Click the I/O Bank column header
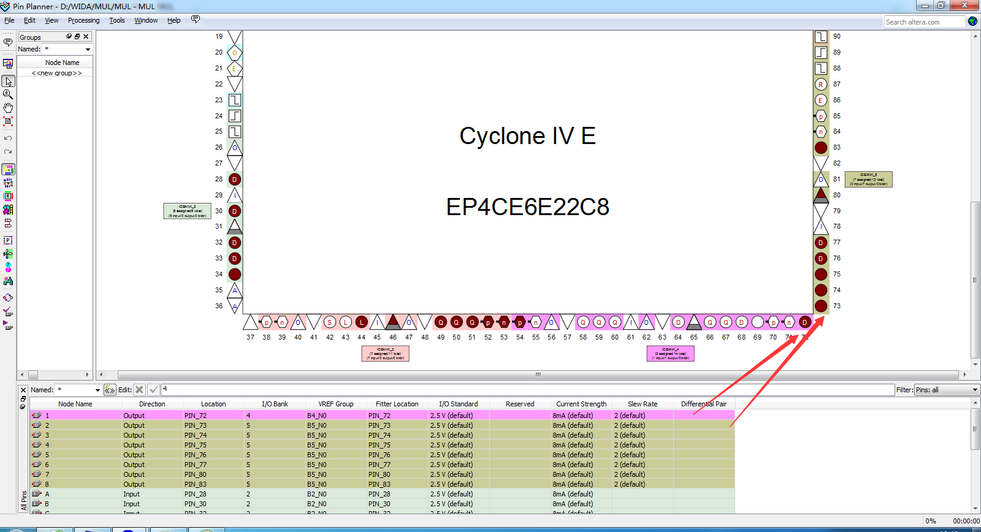Image resolution: width=981 pixels, height=532 pixels. click(275, 404)
